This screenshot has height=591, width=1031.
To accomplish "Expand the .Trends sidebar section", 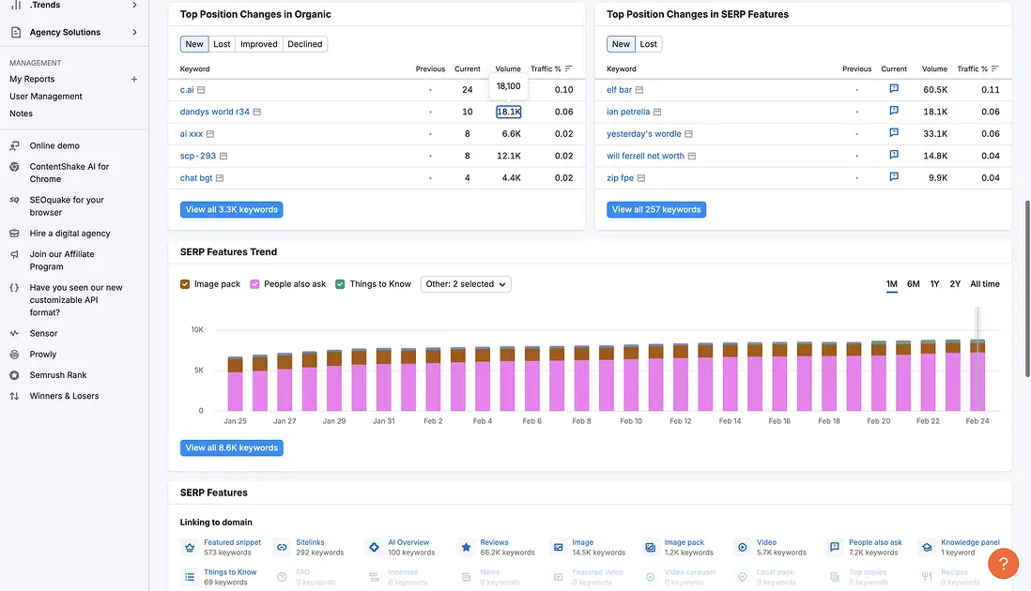I will [x=134, y=6].
